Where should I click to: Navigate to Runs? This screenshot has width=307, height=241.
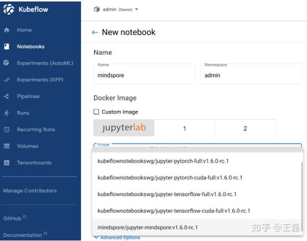[23, 113]
